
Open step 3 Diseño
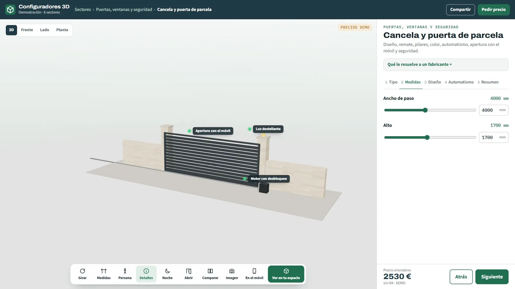point(433,82)
